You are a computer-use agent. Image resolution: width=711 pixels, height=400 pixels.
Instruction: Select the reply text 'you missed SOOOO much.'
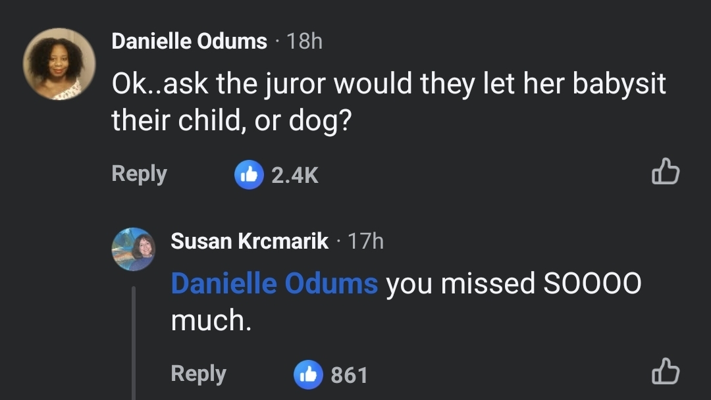coord(406,302)
